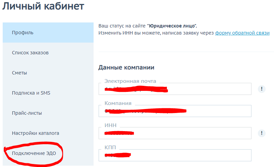This screenshot has width=274, height=167.
Task: Click the Личный кабинет page title
Action: (43, 6)
